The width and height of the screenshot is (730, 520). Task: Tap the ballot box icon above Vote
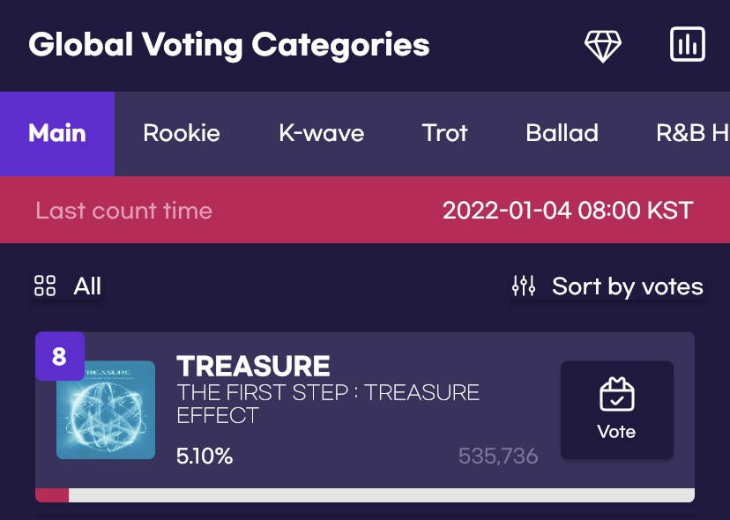tap(616, 395)
